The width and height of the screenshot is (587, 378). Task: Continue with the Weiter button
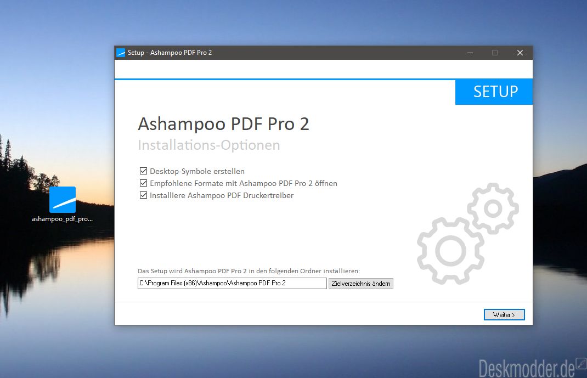click(x=504, y=315)
